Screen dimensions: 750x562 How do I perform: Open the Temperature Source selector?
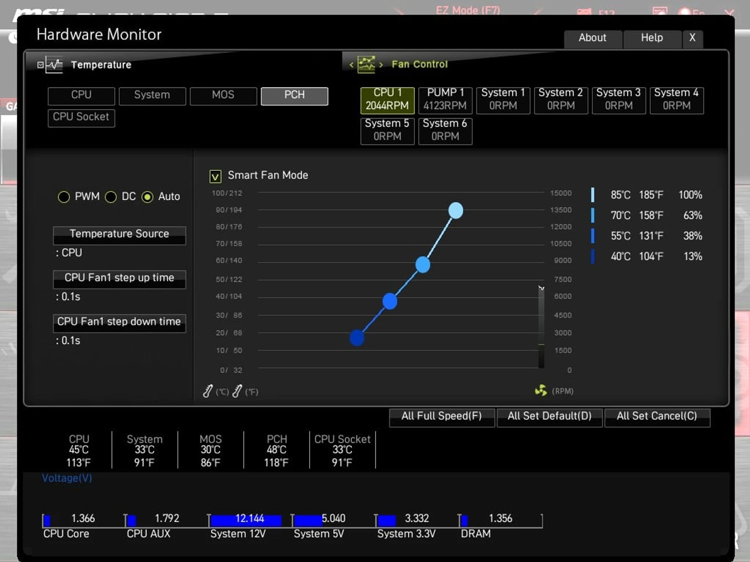pyautogui.click(x=120, y=235)
